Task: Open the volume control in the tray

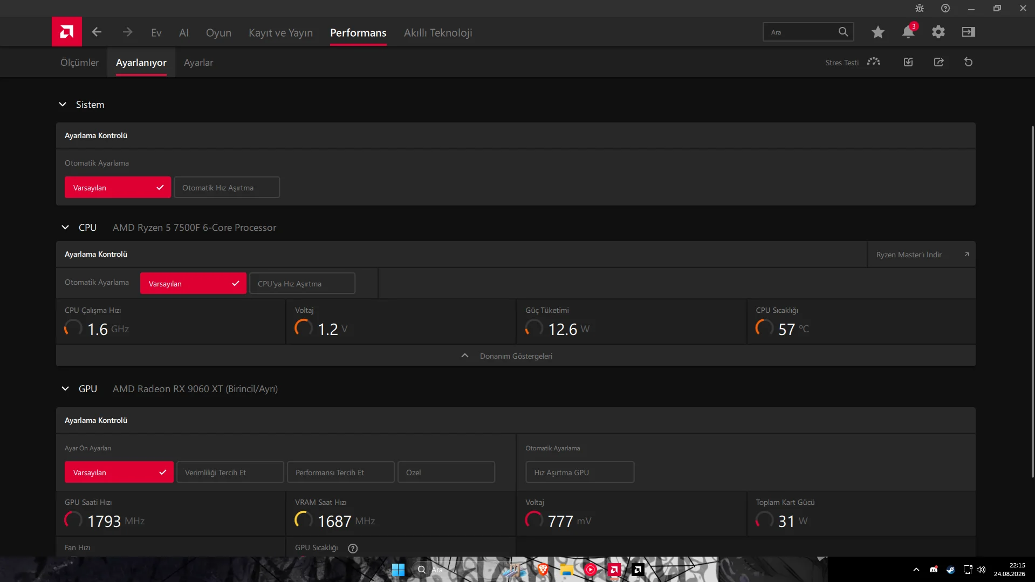Action: pos(981,570)
